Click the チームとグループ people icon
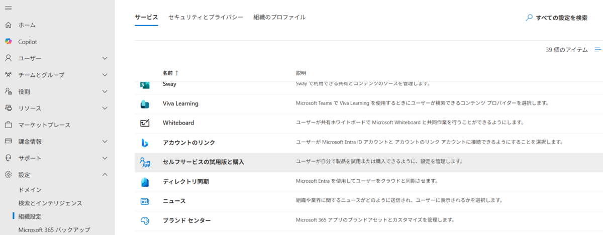The image size is (603, 235). pyautogui.click(x=8, y=75)
